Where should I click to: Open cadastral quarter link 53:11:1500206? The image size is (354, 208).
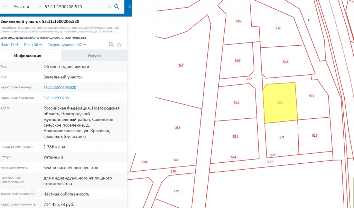tap(56, 98)
